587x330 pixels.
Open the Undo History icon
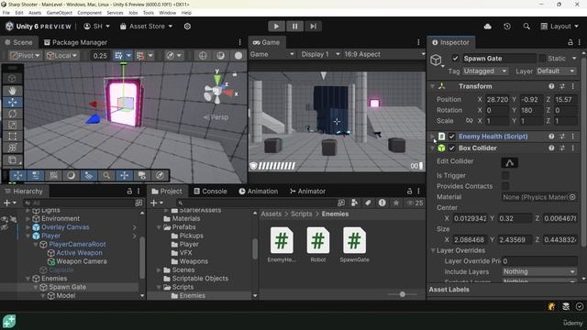pos(507,27)
